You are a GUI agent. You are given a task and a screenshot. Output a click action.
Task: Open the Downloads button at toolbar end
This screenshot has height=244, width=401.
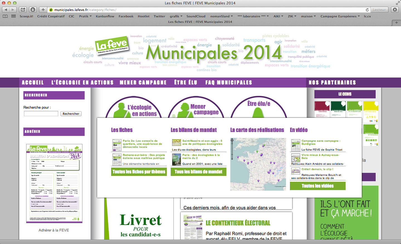395,10
